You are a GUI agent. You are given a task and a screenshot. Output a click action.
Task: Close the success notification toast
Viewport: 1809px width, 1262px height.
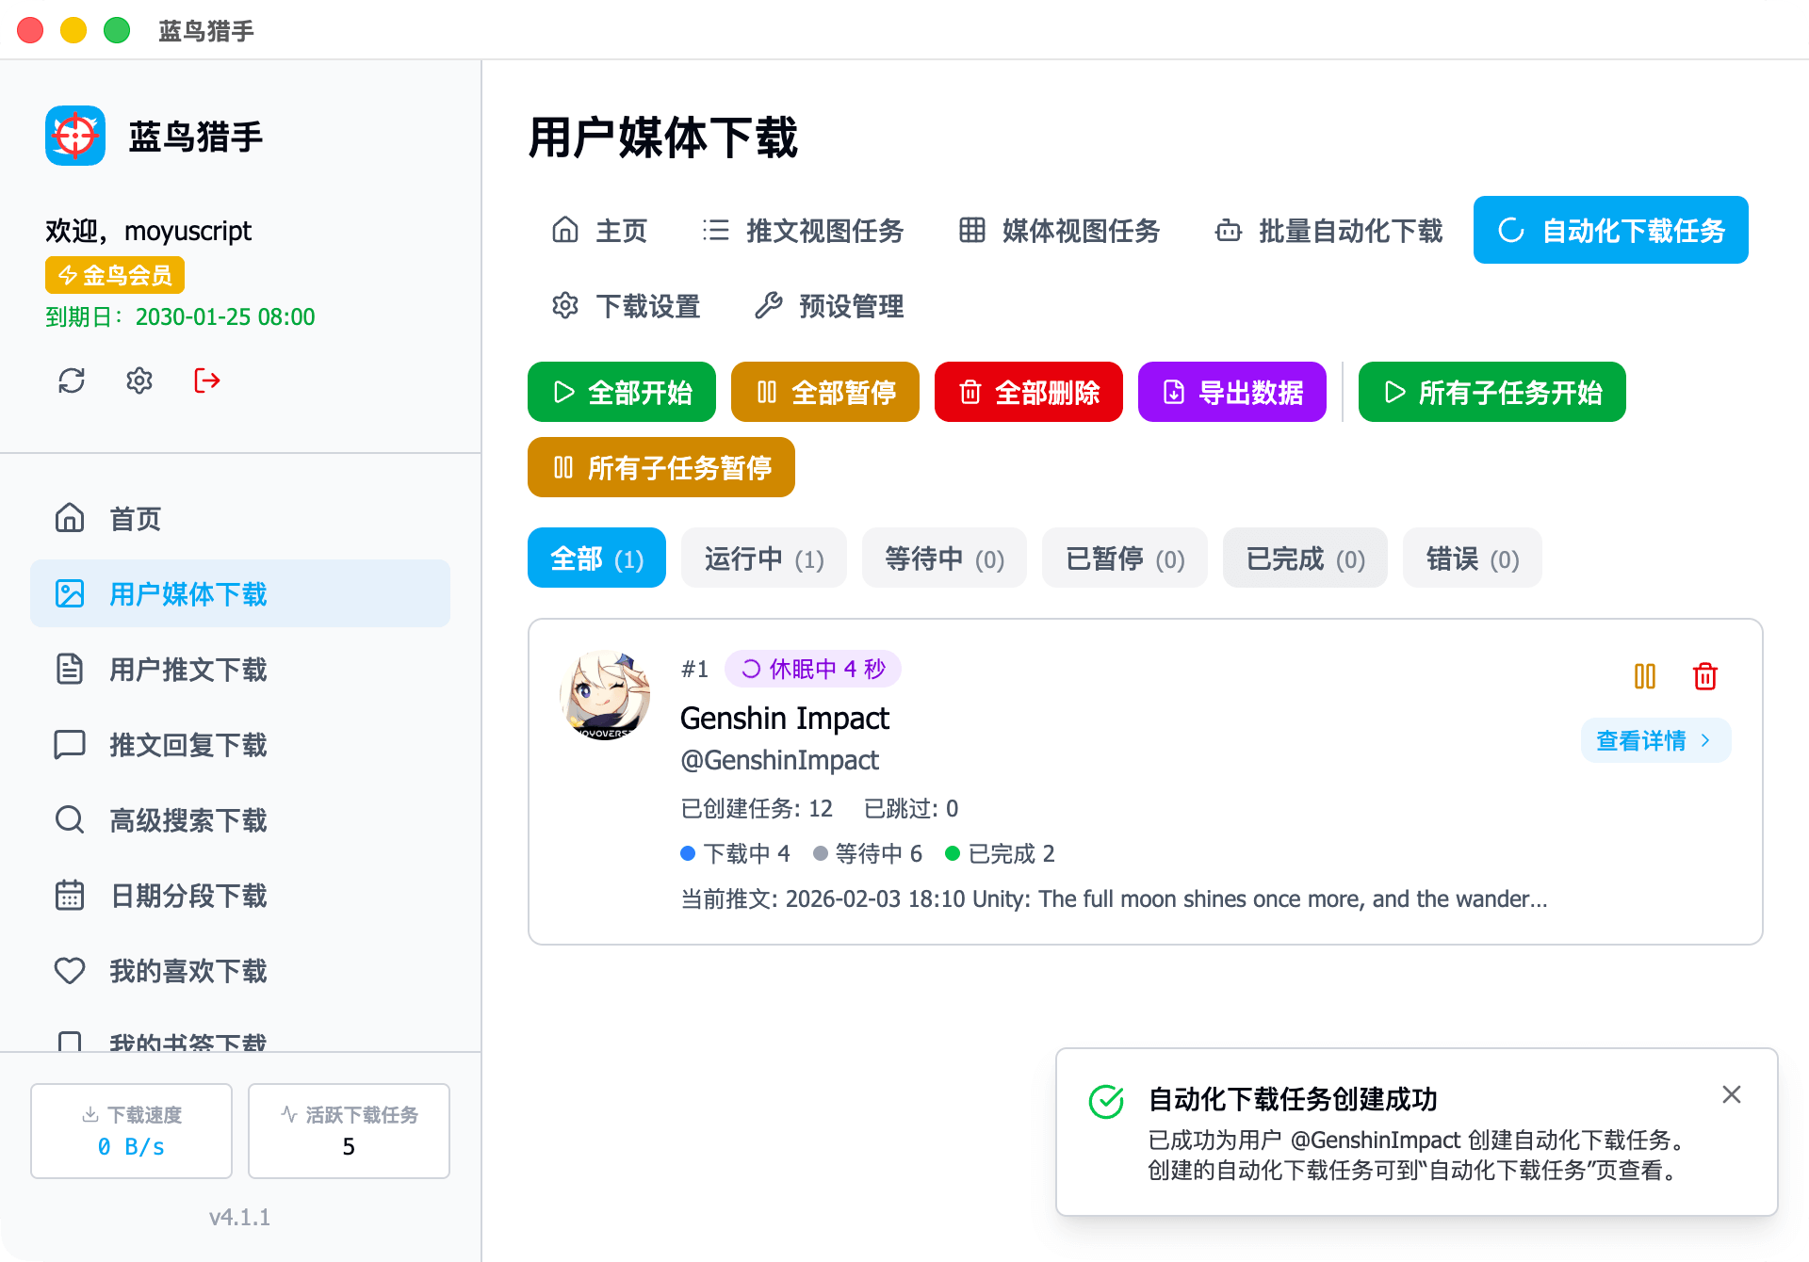click(1732, 1094)
